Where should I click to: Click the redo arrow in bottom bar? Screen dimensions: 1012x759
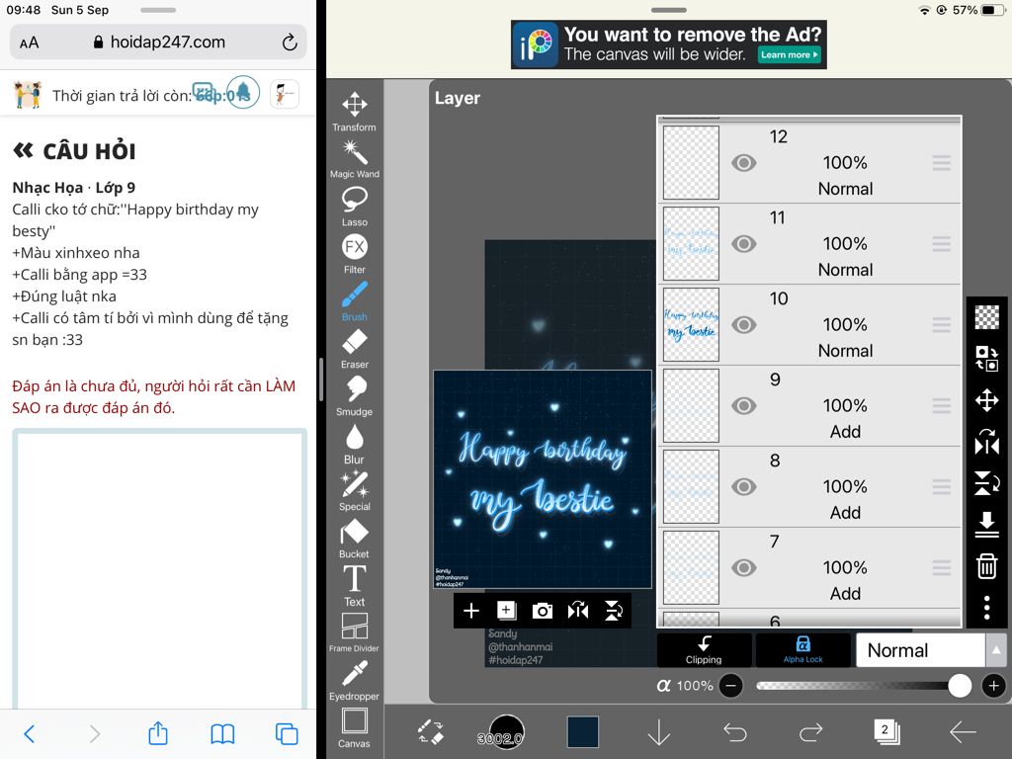pyautogui.click(x=810, y=732)
